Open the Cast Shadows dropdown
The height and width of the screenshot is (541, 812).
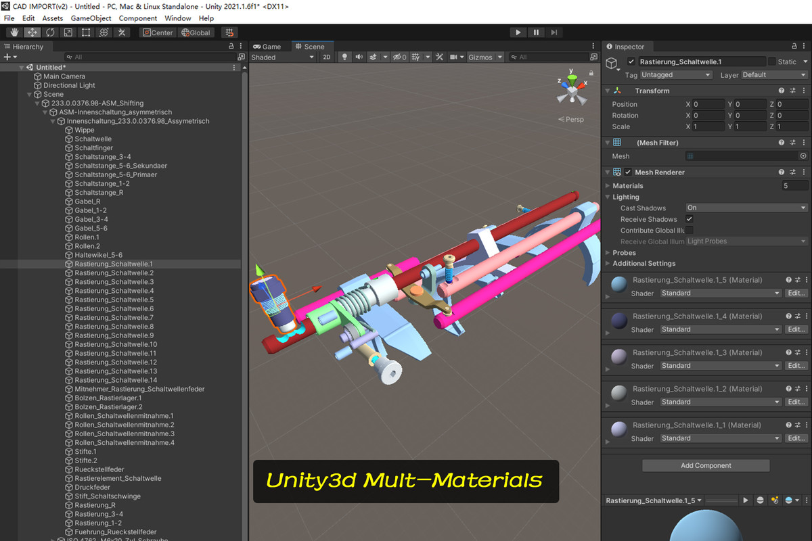click(747, 208)
